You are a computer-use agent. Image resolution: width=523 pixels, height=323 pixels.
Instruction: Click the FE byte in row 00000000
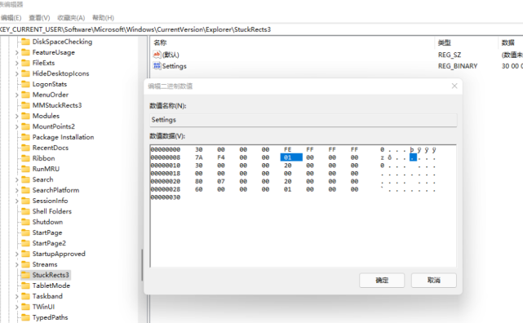[x=287, y=149]
